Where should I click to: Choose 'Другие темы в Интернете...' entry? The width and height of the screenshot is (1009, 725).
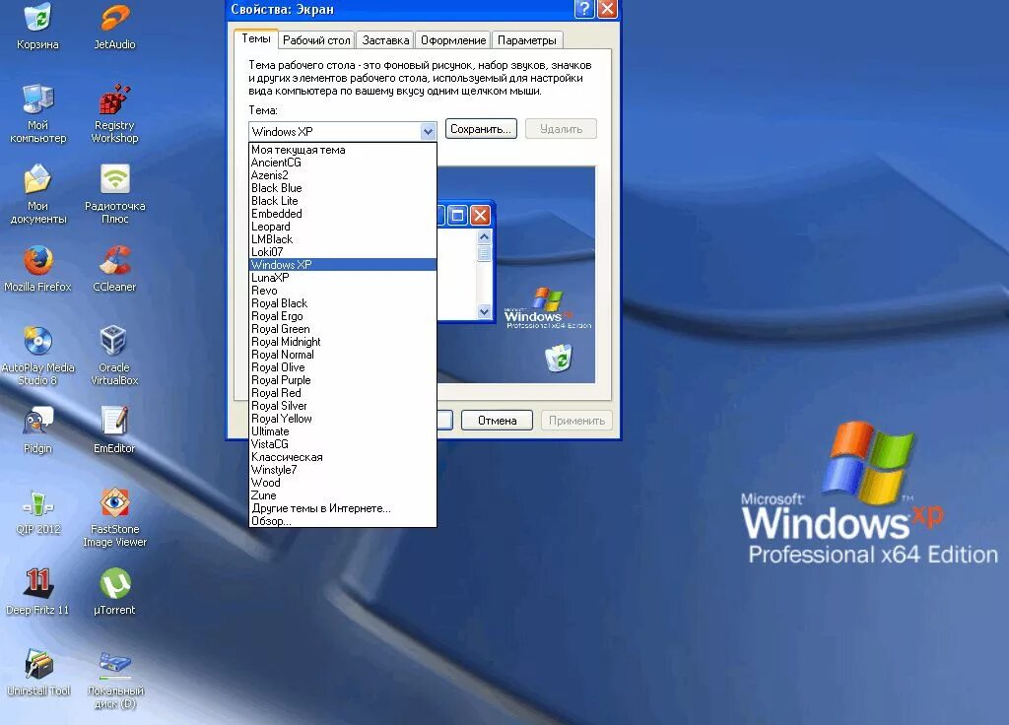coord(342,508)
